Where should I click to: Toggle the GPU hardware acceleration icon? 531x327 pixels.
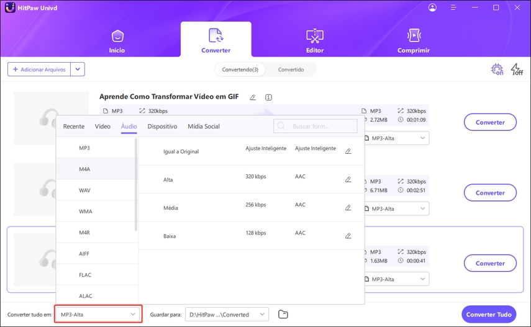coord(497,69)
